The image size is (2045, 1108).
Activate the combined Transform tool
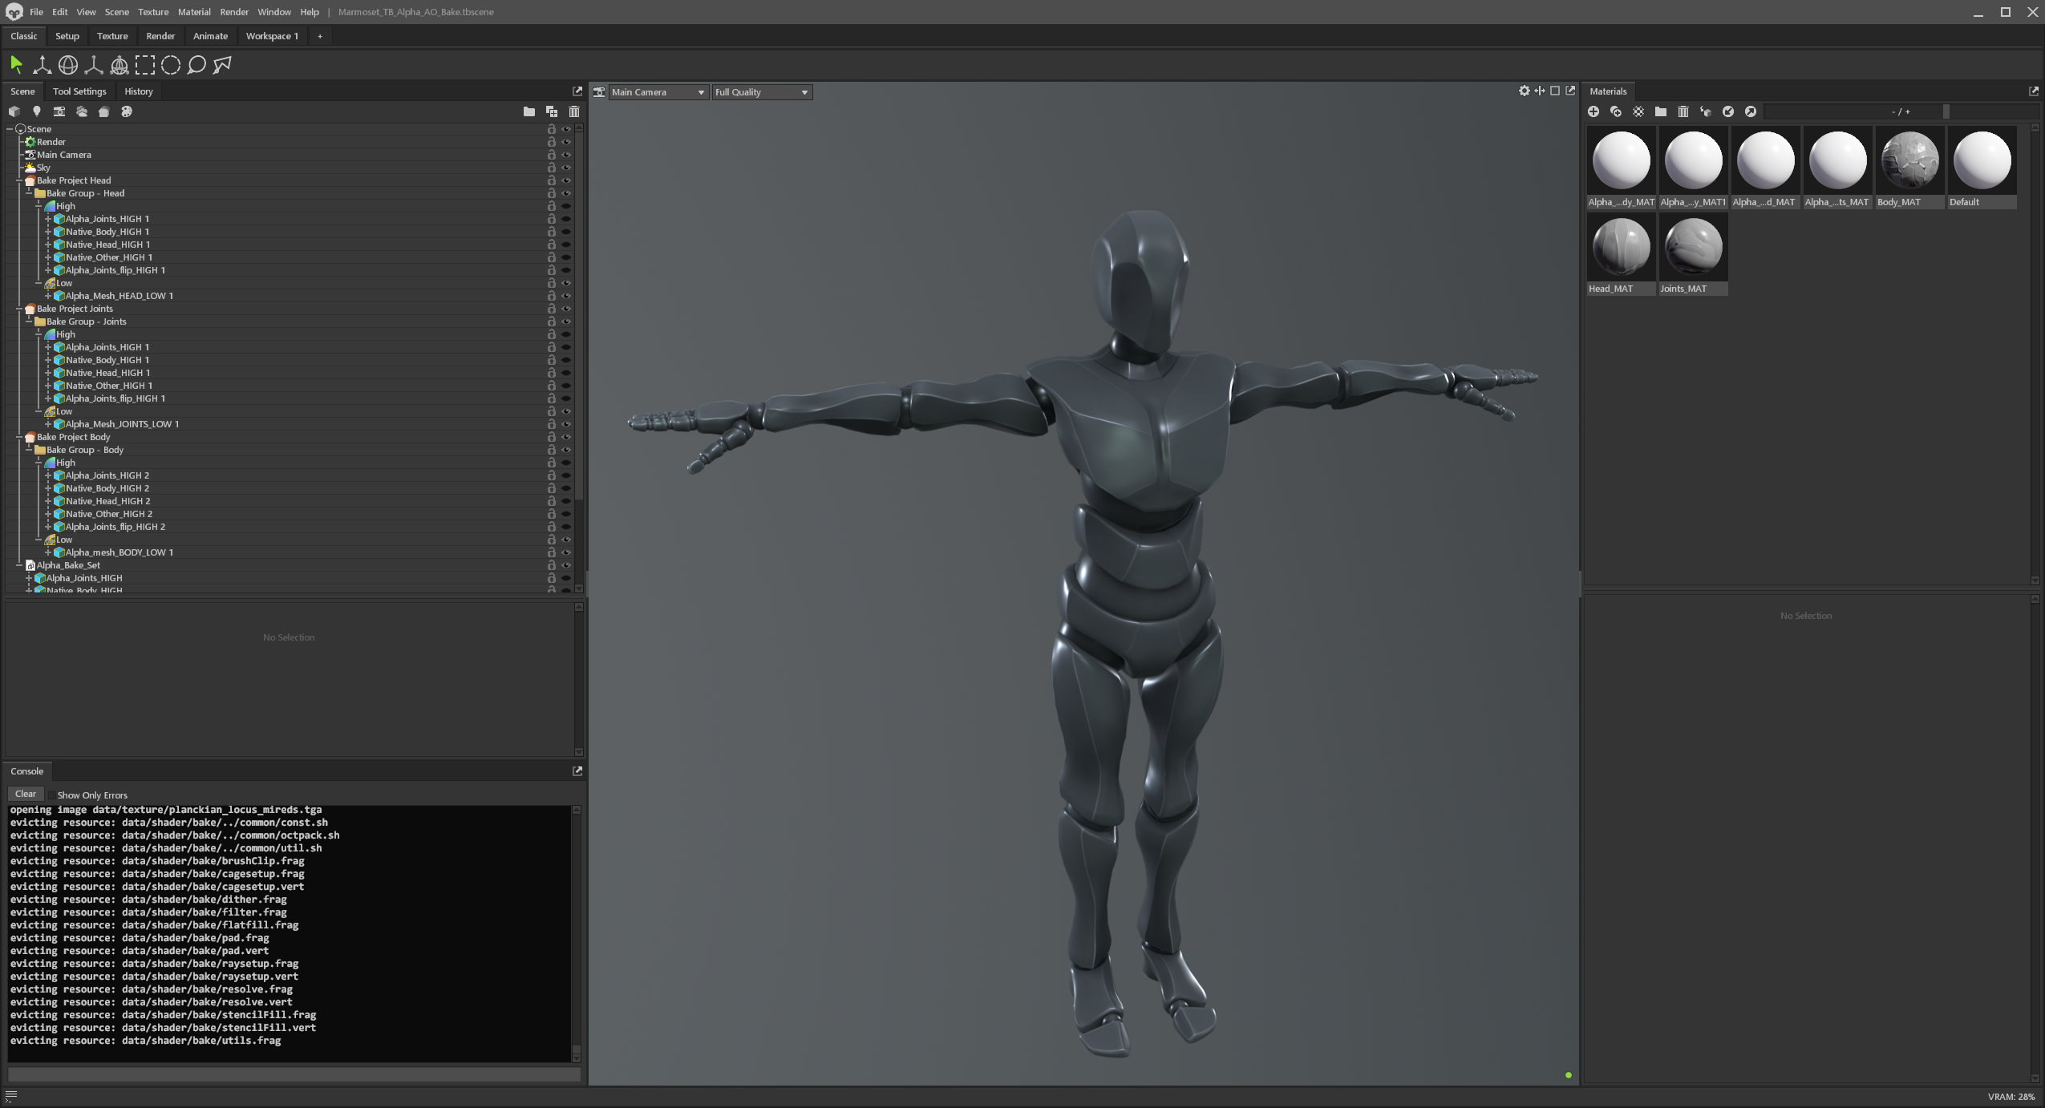pyautogui.click(x=119, y=65)
